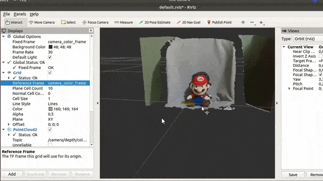Screen dimensions: 323x181
Task: Choose the Publish Point tool
Action: click(x=220, y=22)
